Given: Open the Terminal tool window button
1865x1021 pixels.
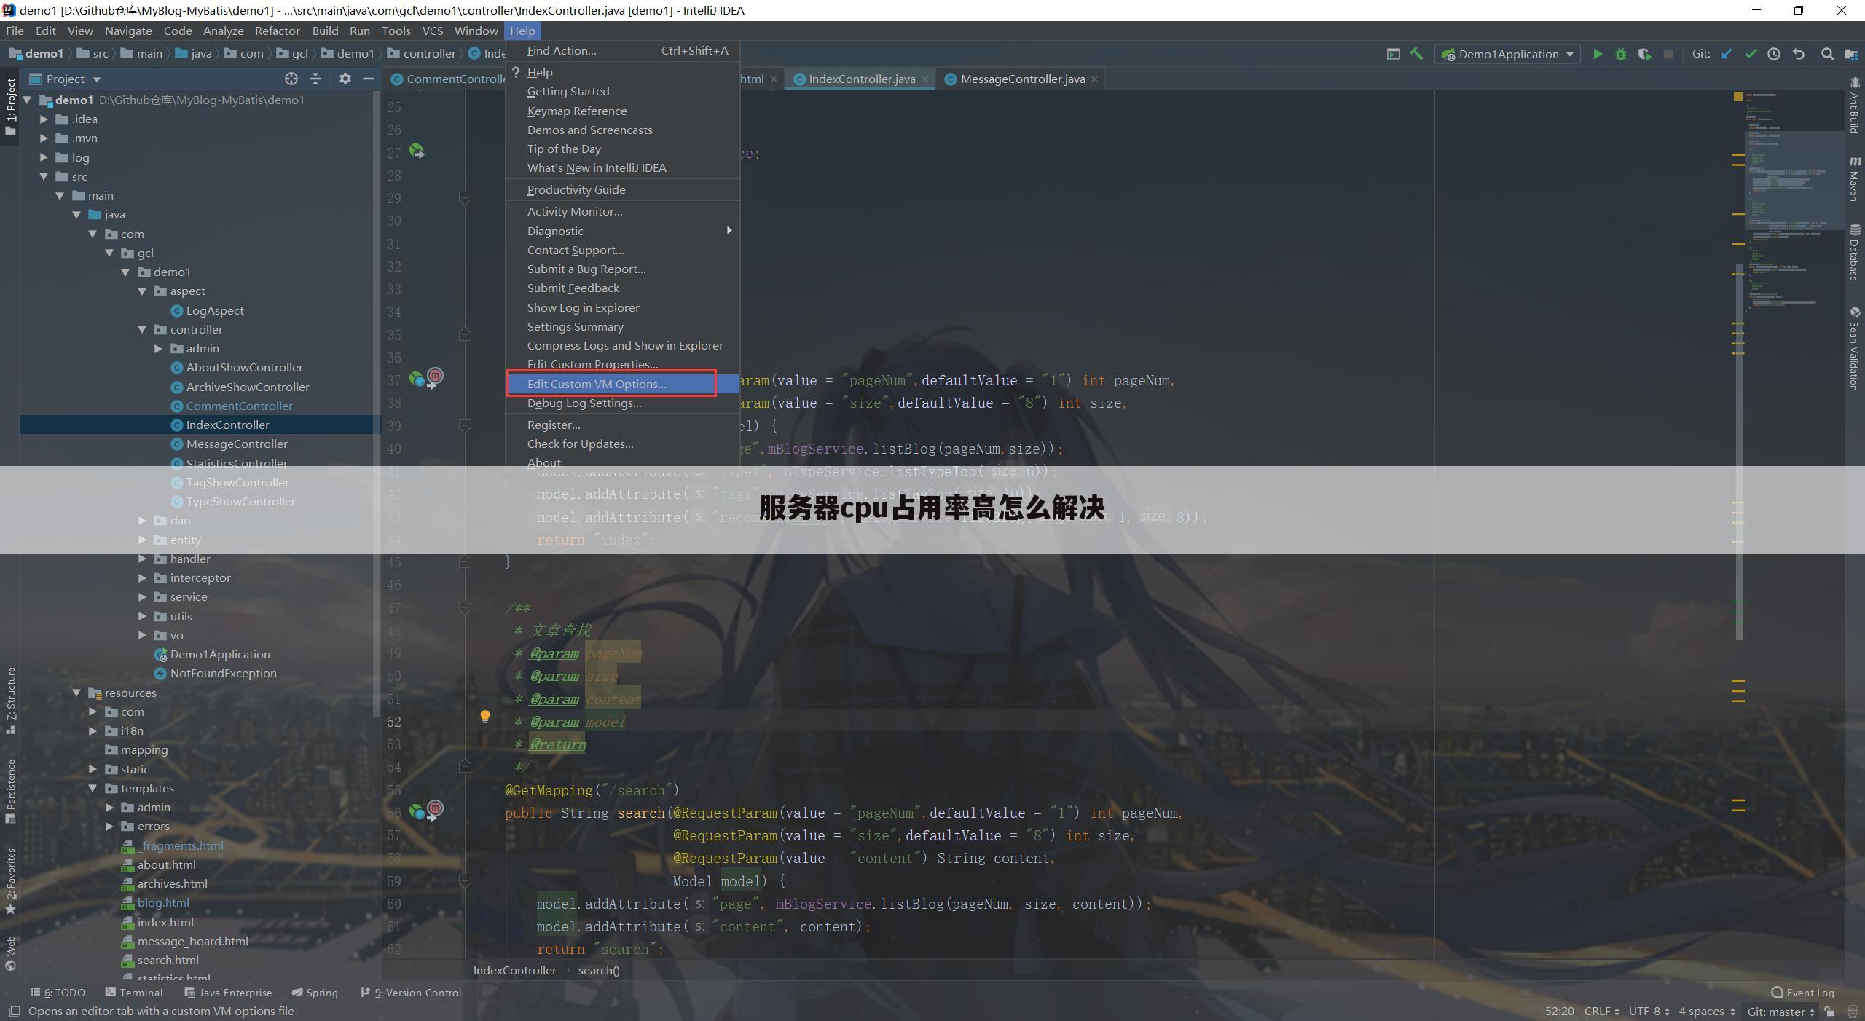Looking at the screenshot, I should click(x=134, y=992).
